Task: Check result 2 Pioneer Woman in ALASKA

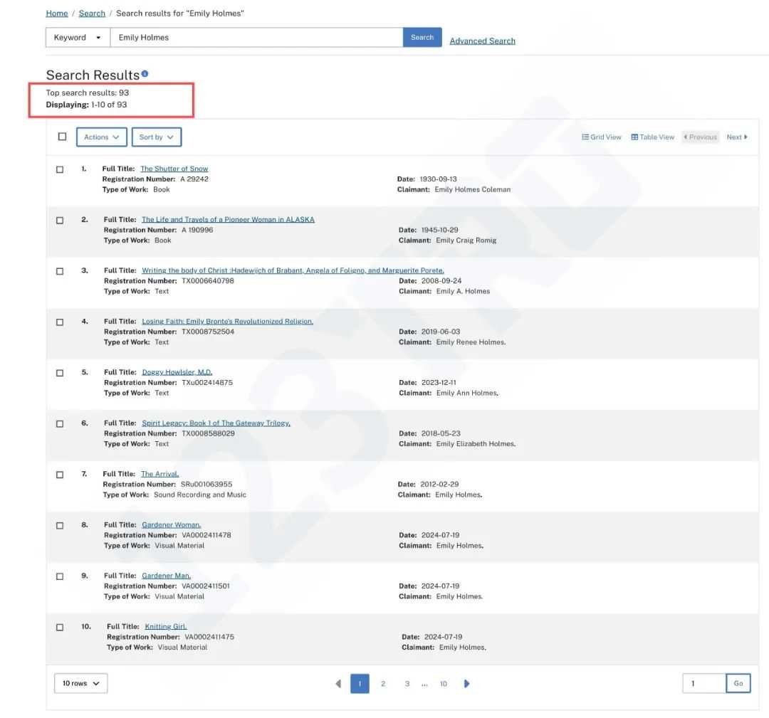Action: (60, 221)
